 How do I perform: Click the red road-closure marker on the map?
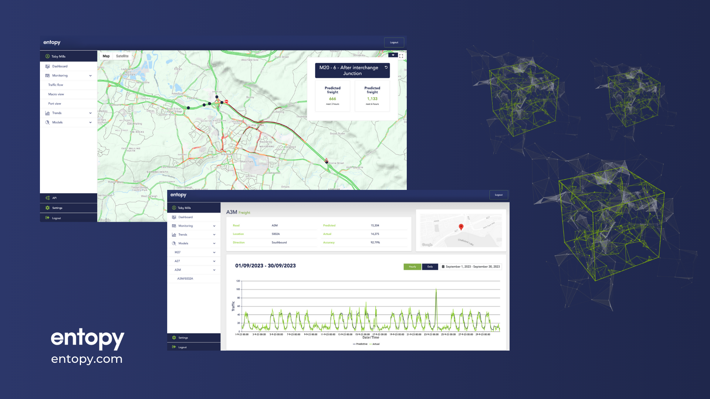pos(226,102)
